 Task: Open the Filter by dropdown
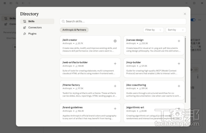pos(153,30)
